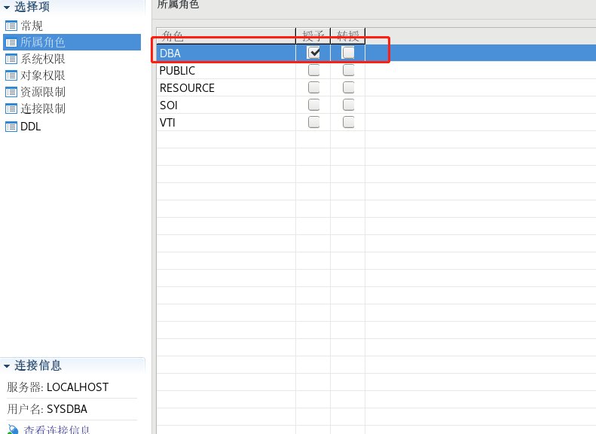
Task: Enable the 转授 checkbox for DBA
Action: coord(348,53)
